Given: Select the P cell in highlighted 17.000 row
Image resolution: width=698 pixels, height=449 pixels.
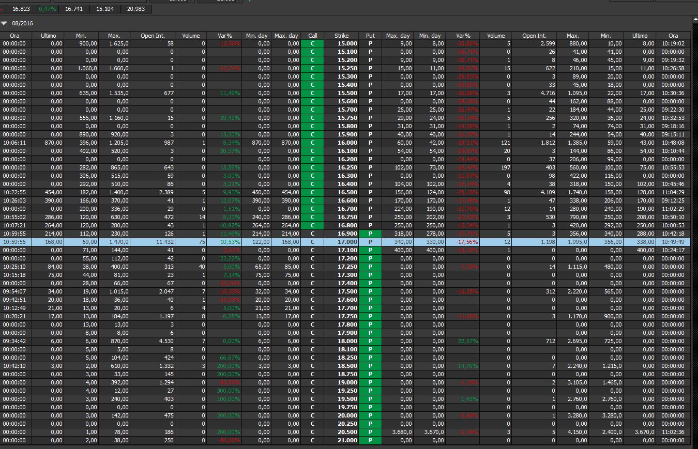Looking at the screenshot, I should [x=370, y=242].
